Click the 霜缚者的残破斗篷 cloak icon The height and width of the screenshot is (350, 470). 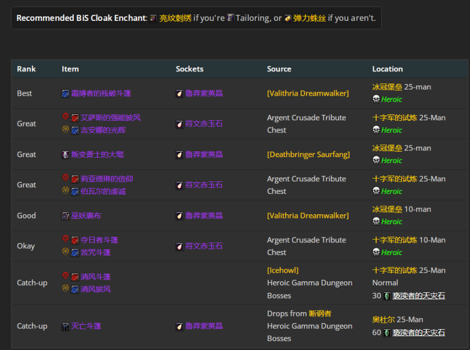(65, 93)
